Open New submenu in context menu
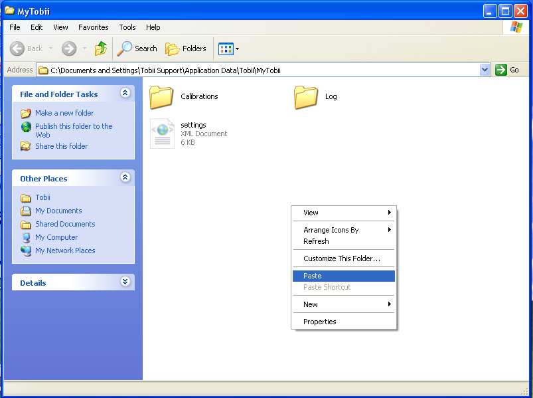This screenshot has width=533, height=398. tap(344, 304)
